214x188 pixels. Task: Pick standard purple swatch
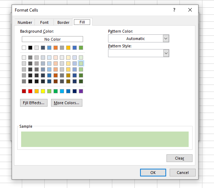[x=81, y=91]
